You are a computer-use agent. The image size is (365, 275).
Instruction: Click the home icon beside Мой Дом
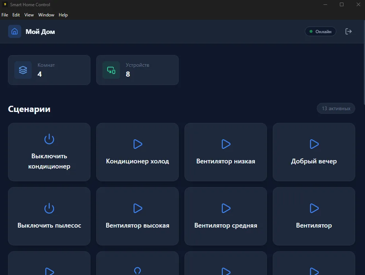pos(15,31)
